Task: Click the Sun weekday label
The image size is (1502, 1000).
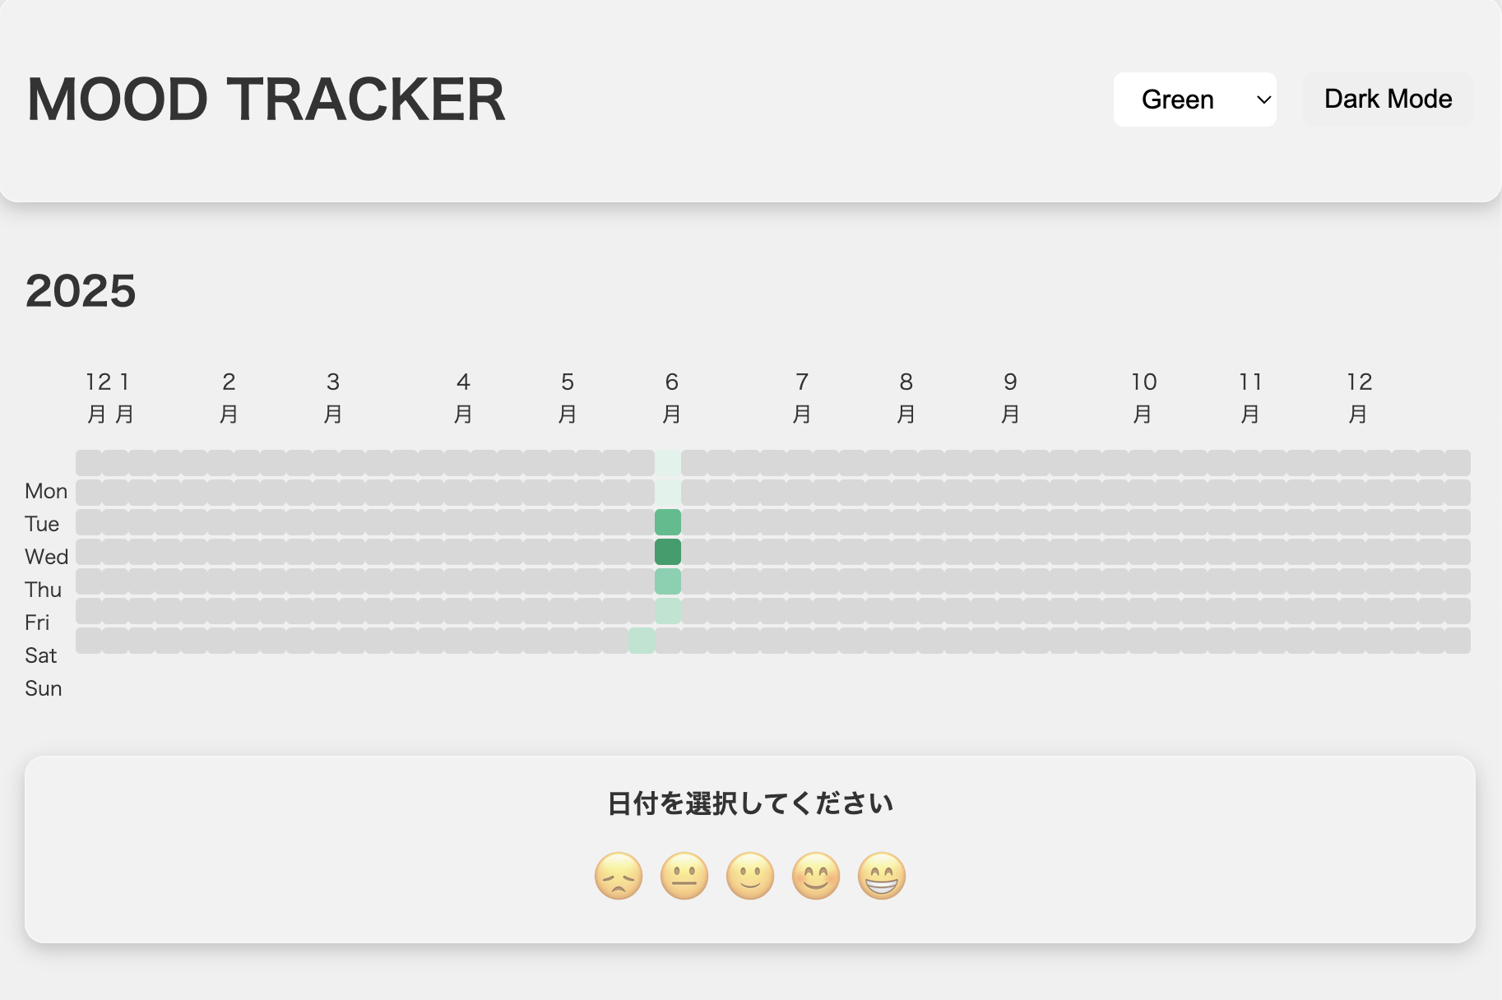Action: coord(44,688)
